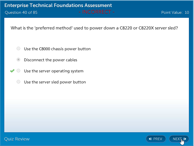Click the question text about C8220 server sled

[x=94, y=28]
